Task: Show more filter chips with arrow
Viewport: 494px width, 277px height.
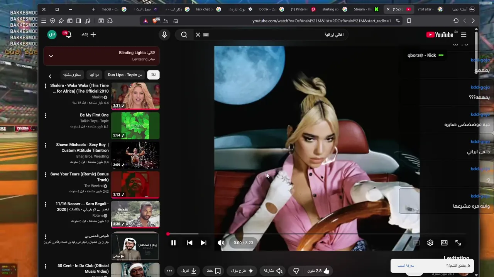Action: [x=50, y=76]
